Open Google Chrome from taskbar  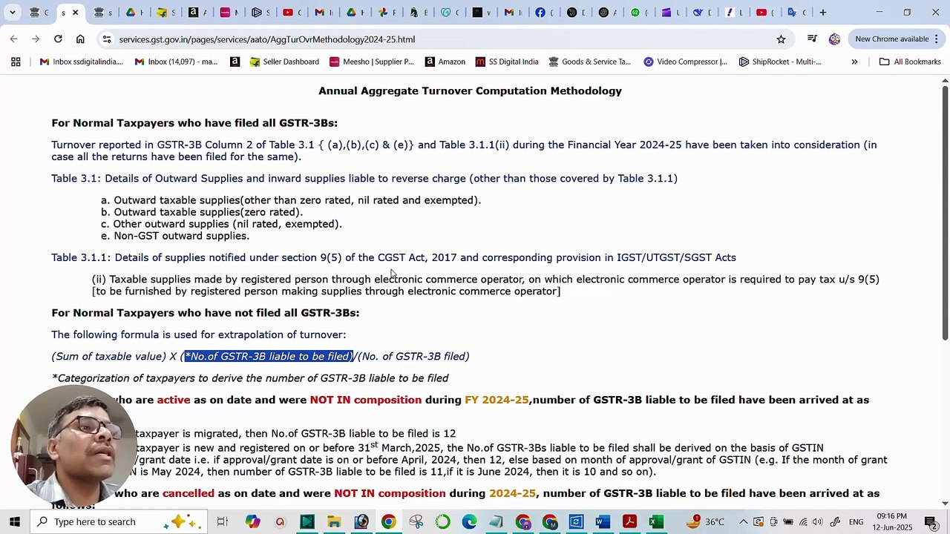pyautogui.click(x=388, y=521)
